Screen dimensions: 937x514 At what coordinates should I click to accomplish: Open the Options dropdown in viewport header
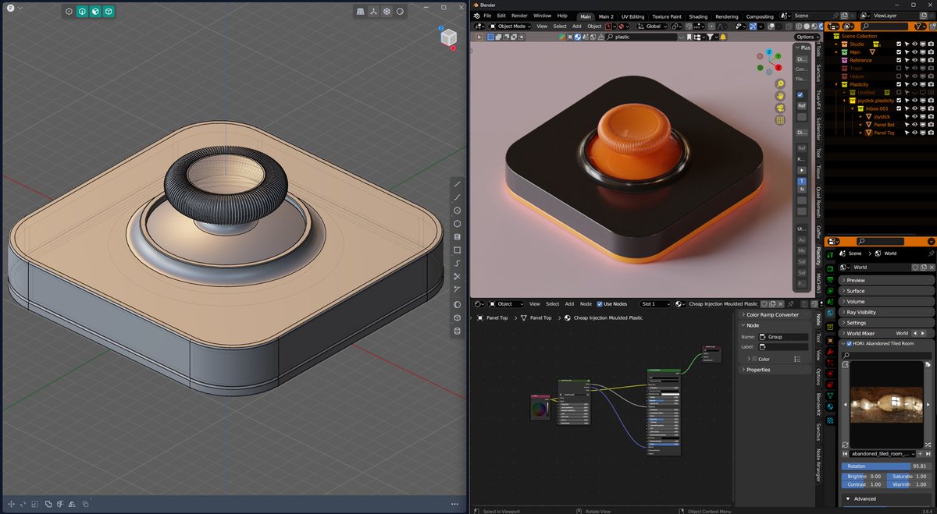click(x=807, y=37)
